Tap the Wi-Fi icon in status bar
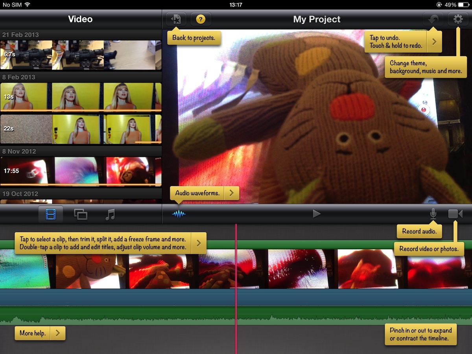This screenshot has height=354, width=472. (x=27, y=5)
